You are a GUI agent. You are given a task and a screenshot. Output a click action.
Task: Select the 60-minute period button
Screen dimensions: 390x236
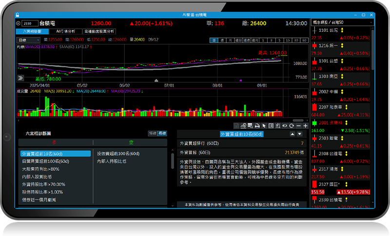pyautogui.click(x=304, y=40)
